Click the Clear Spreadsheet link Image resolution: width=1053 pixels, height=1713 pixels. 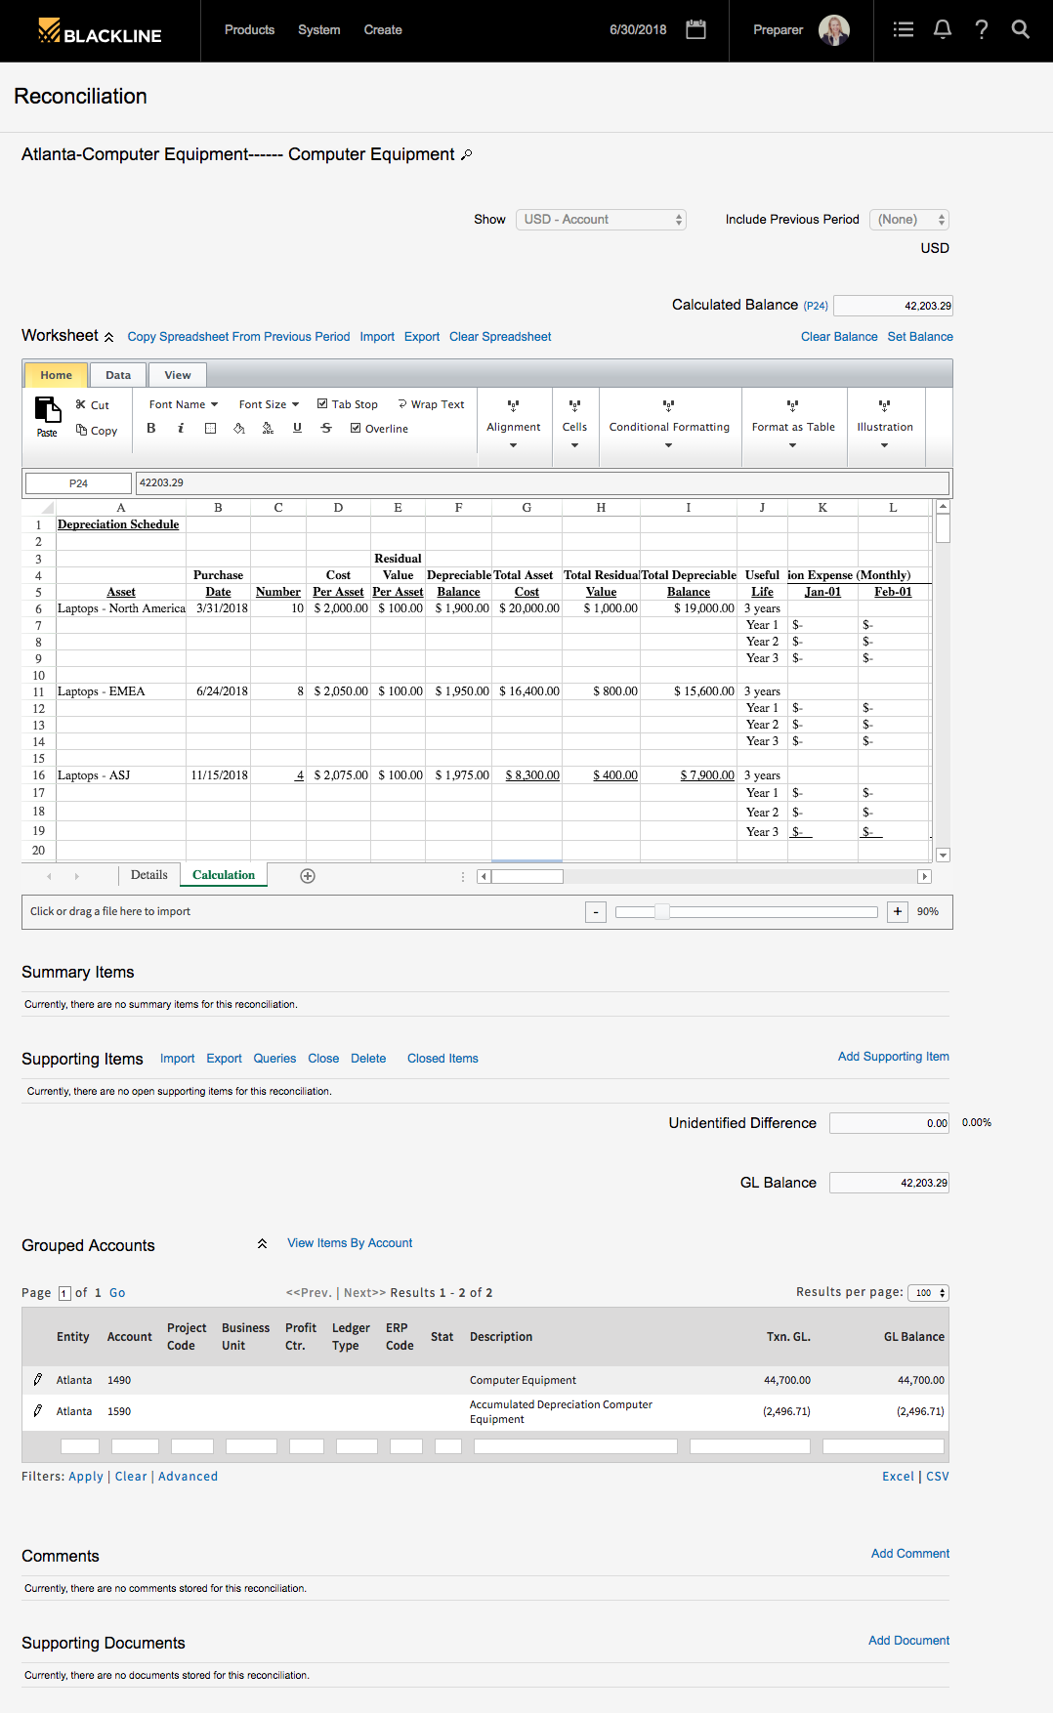coord(500,337)
